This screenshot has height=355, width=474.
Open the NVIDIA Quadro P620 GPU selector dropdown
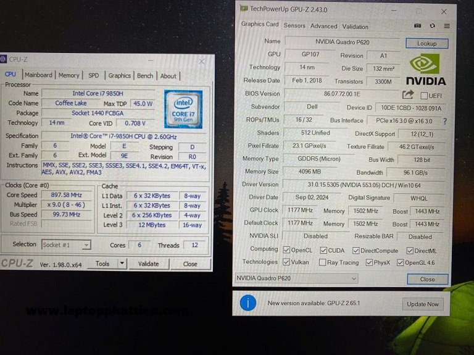pos(296,278)
